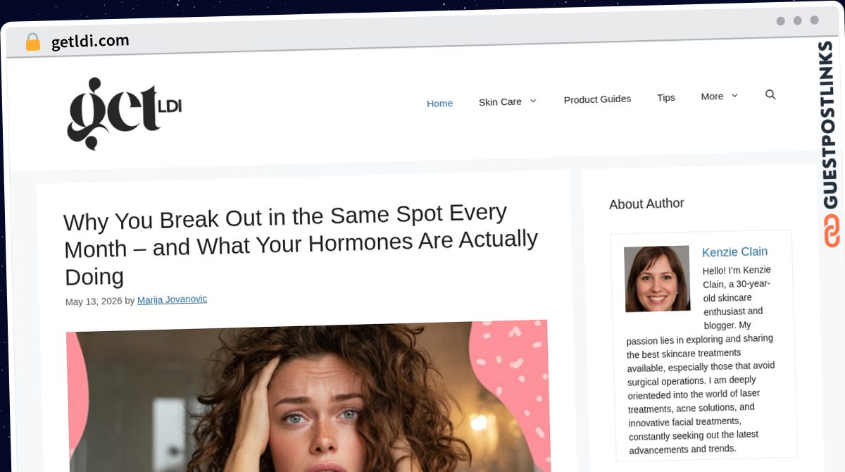Click the GET LDI site logo
The width and height of the screenshot is (845, 472).
(124, 113)
